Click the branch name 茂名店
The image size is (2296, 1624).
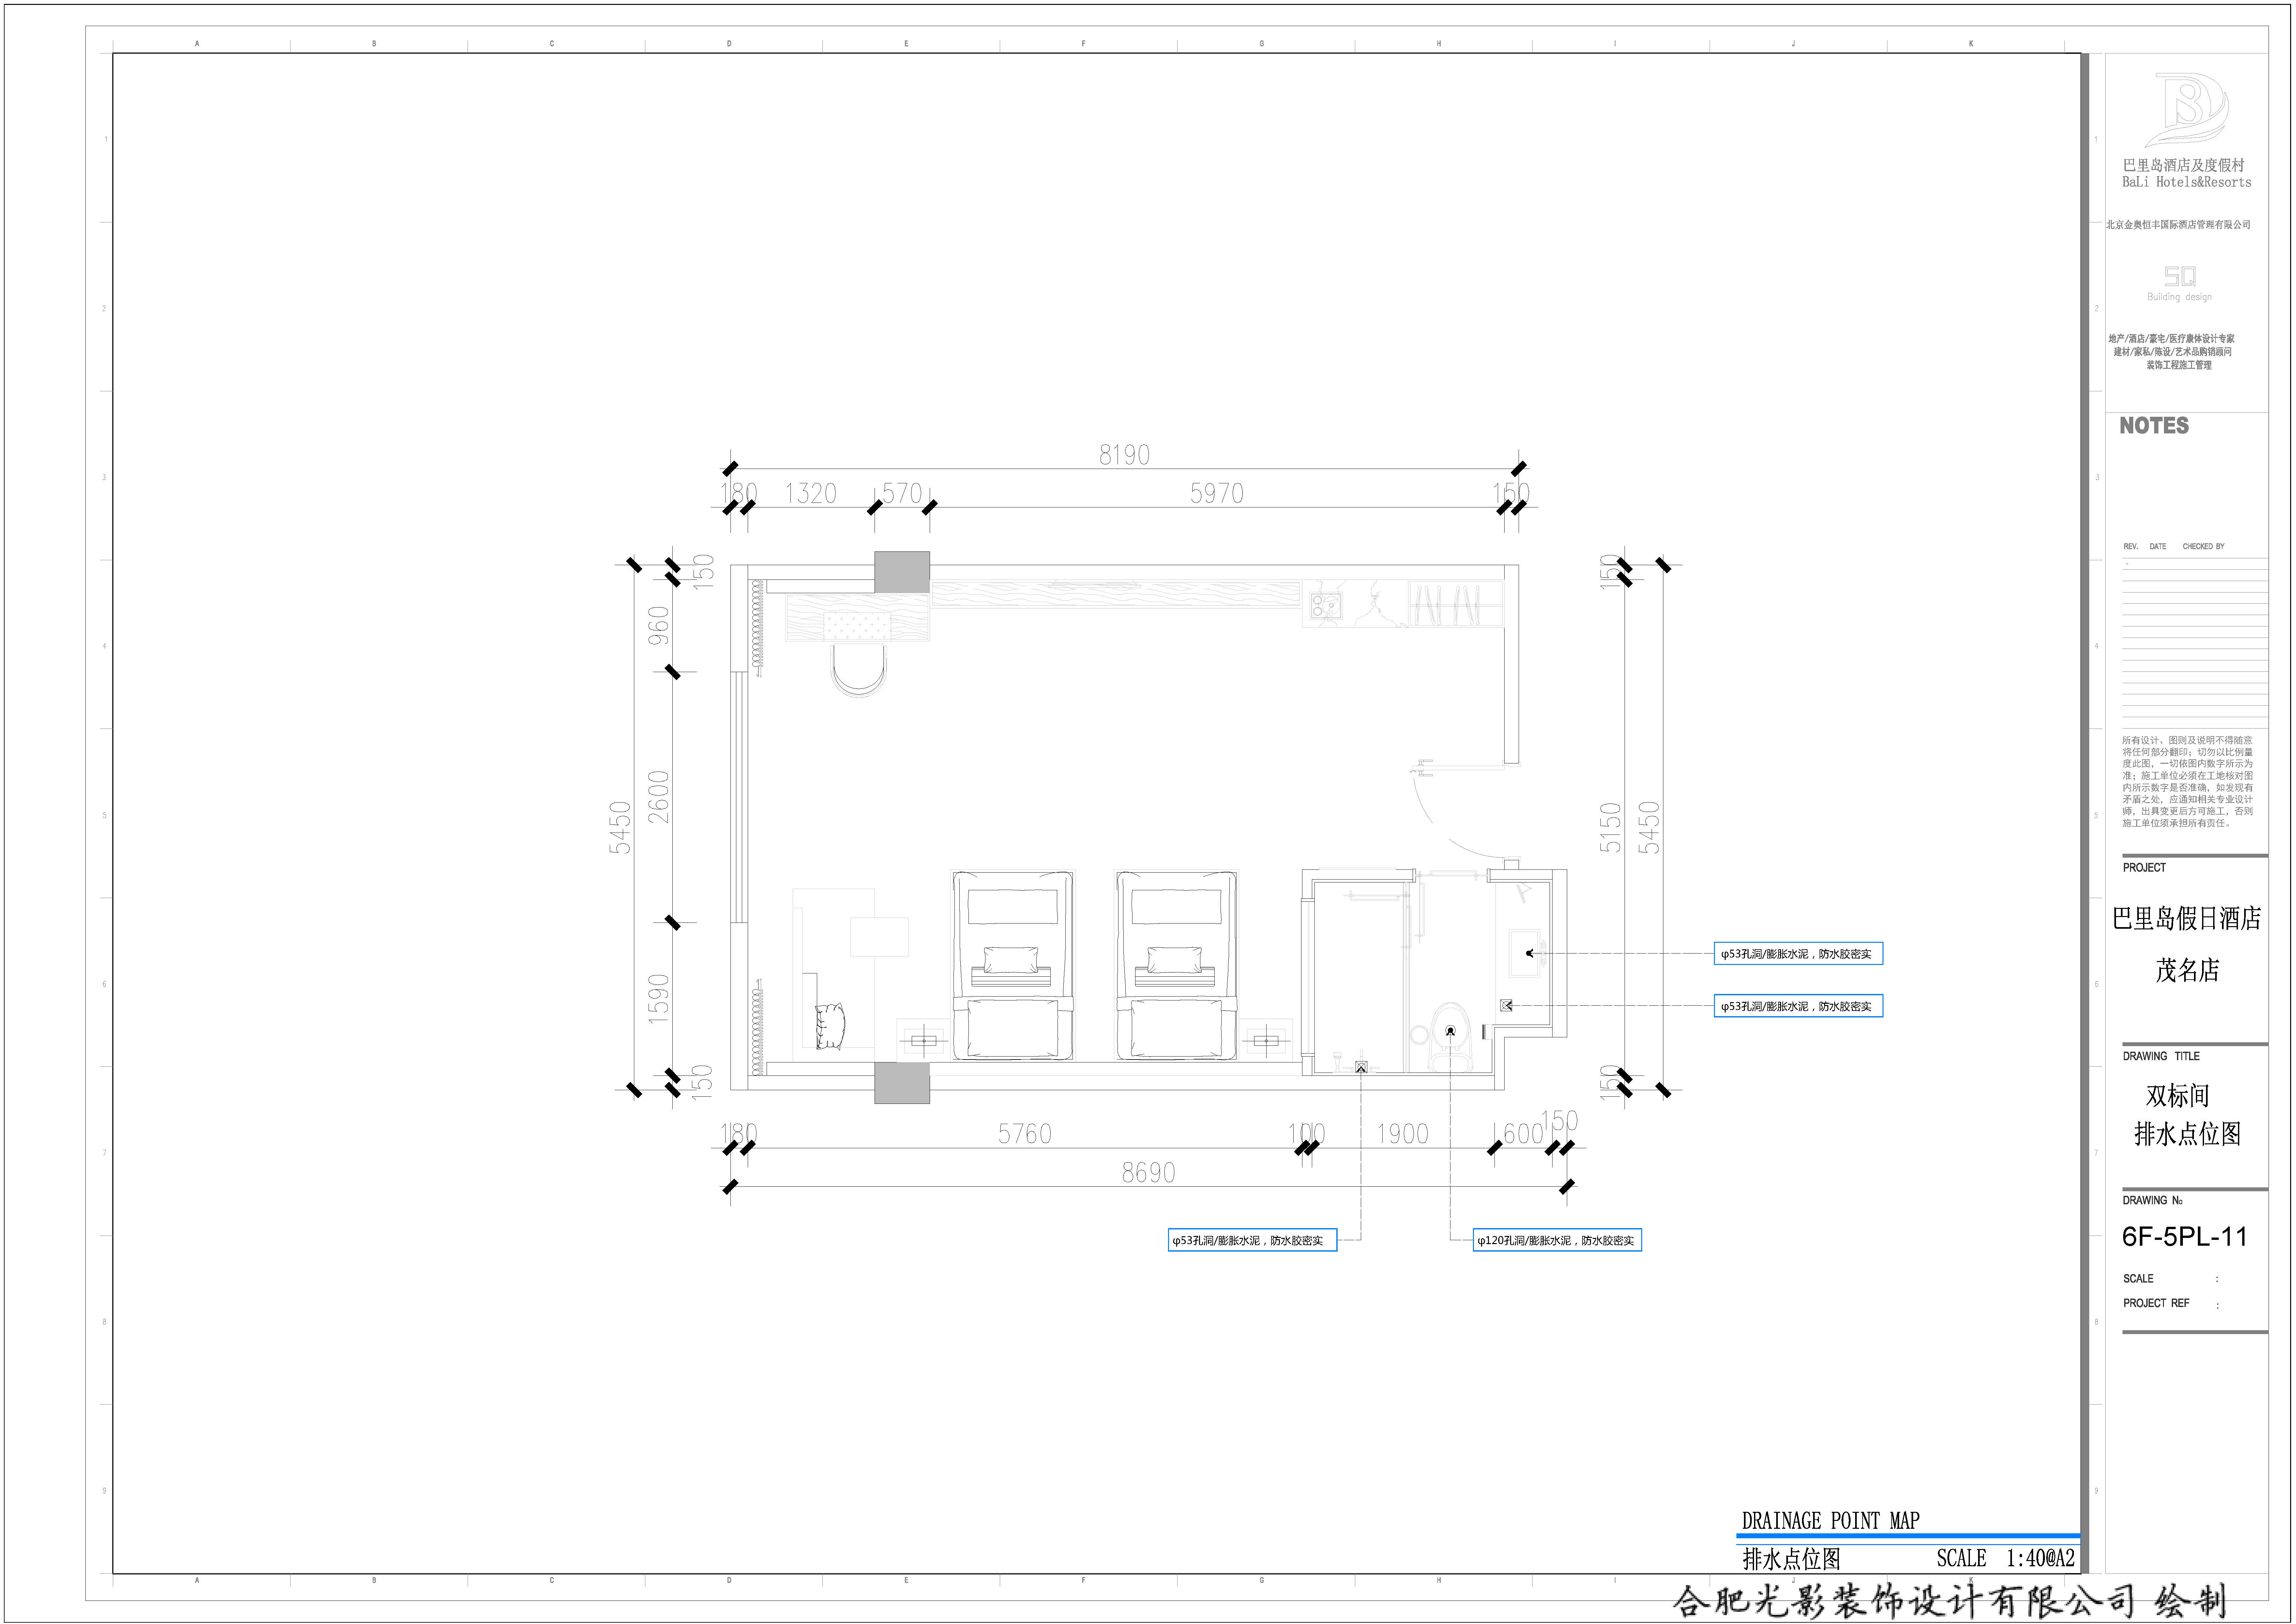point(2187,970)
